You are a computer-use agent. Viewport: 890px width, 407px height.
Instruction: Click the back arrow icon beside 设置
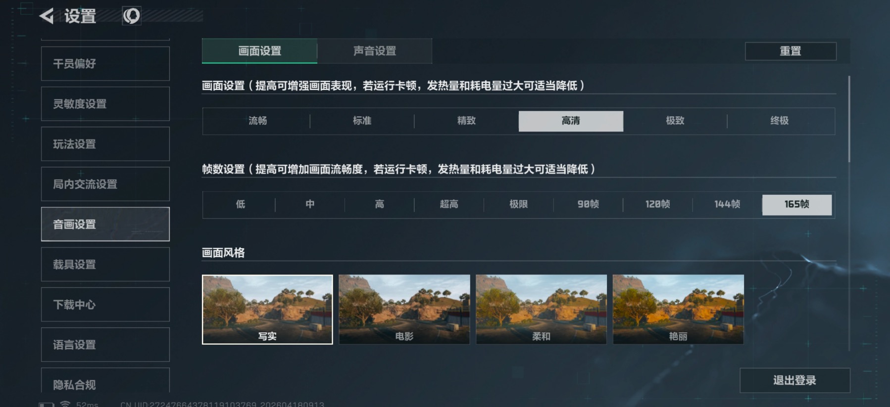click(47, 16)
